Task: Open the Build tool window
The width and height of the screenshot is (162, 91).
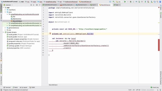Action: point(15,87)
